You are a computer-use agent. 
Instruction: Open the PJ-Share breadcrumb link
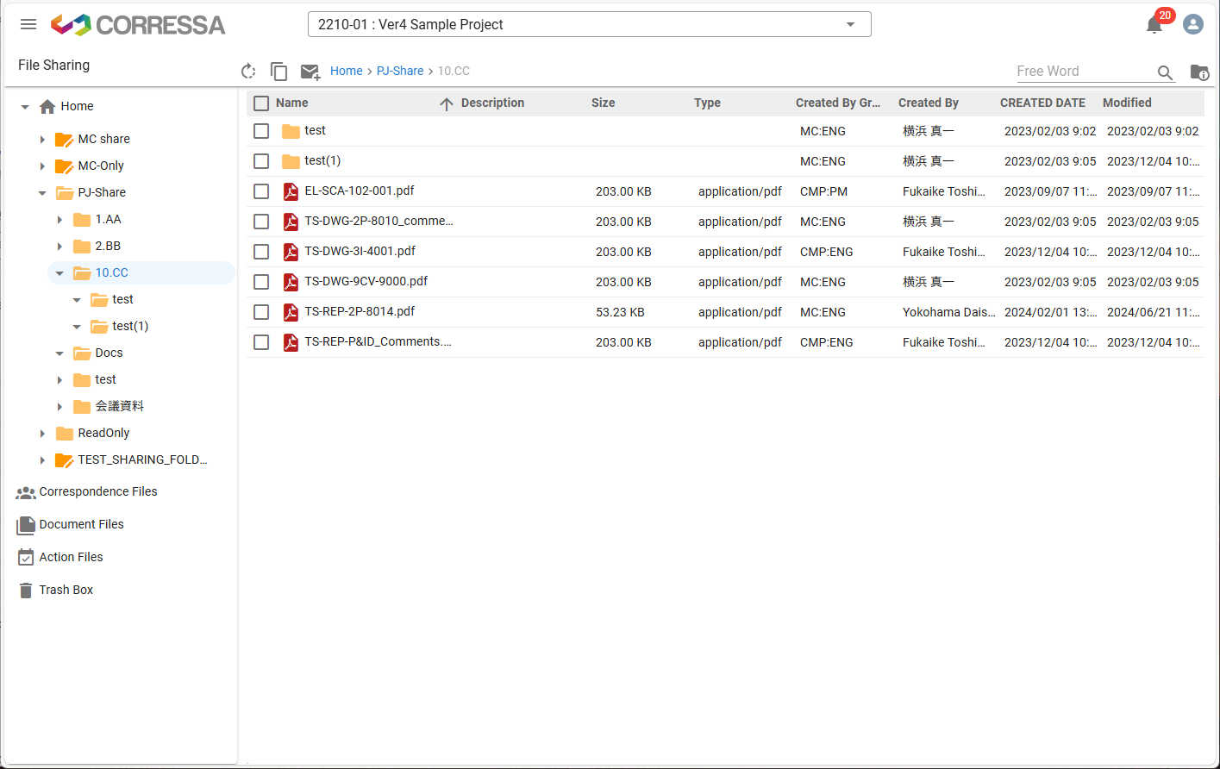(400, 71)
